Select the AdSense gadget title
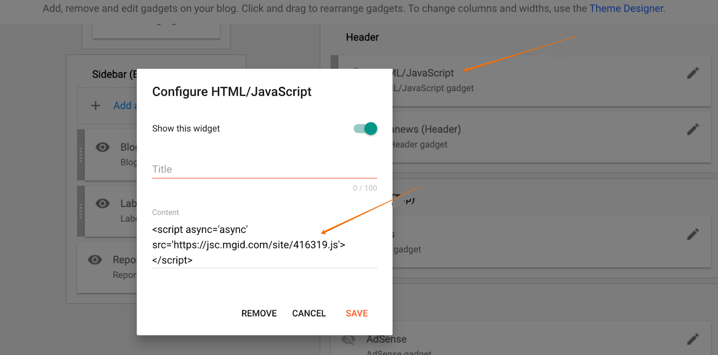Viewport: 718px width, 355px height. coord(386,339)
